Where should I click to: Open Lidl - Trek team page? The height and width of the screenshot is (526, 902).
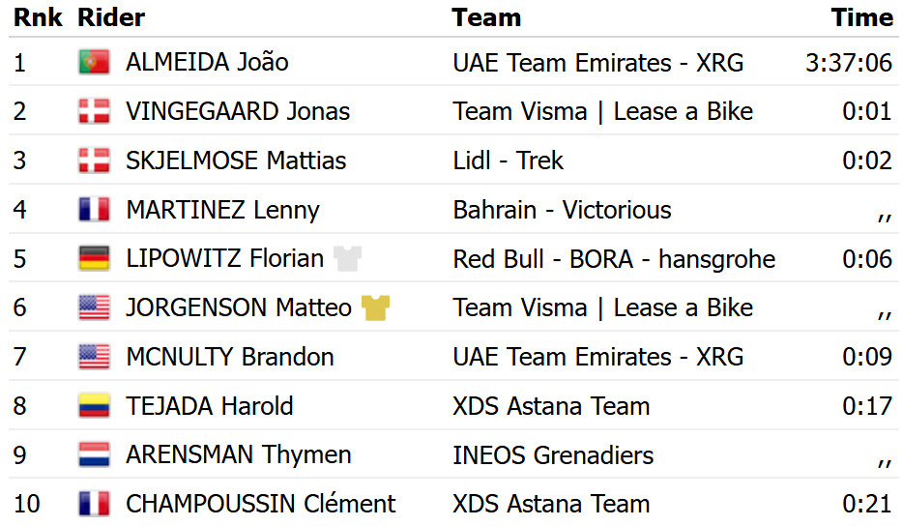click(x=508, y=161)
